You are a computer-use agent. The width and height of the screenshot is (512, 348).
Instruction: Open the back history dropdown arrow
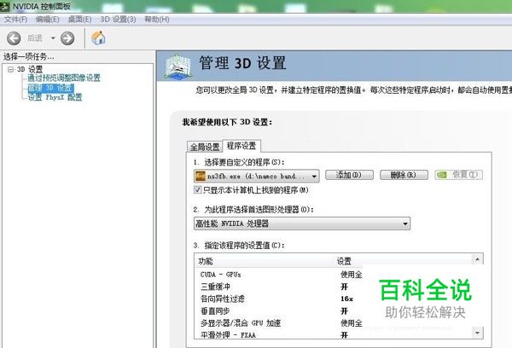[53, 38]
